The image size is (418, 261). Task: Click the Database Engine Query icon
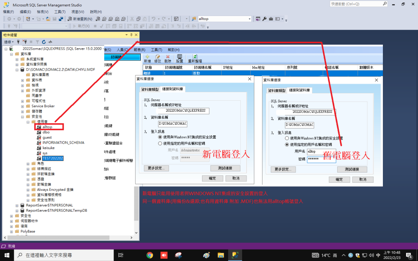[x=98, y=19]
